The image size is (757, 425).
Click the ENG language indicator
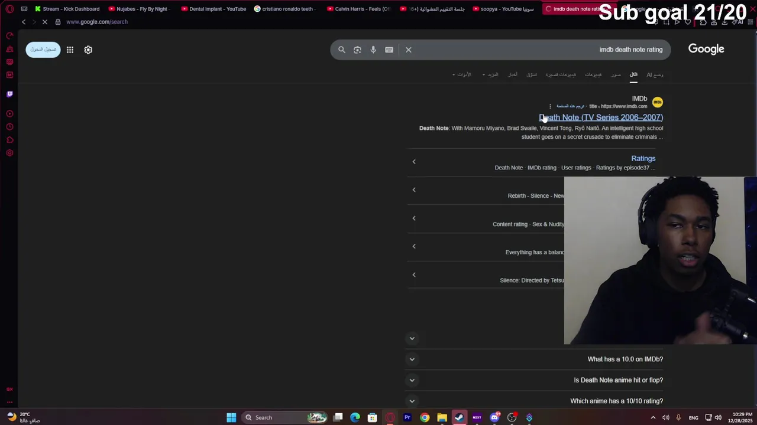[x=694, y=417]
